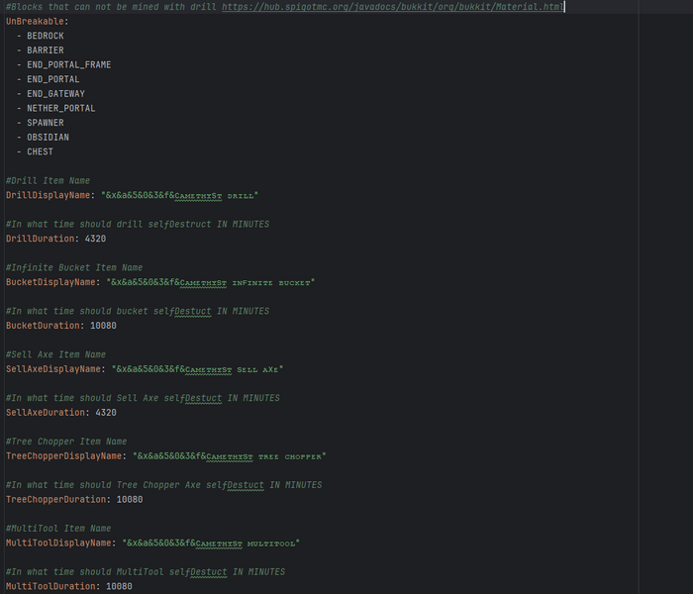Select the NETHER_PORTAL entry

[x=61, y=108]
